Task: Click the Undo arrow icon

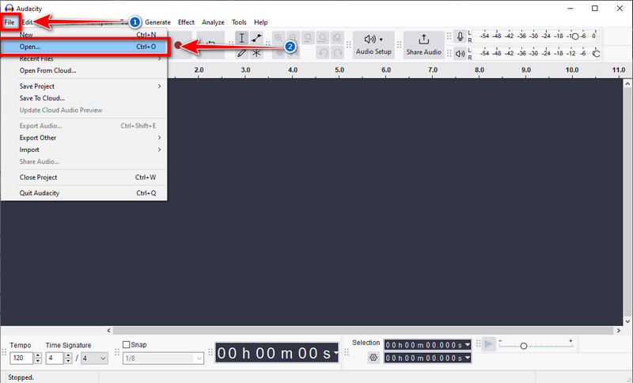Action: pyautogui.click(x=323, y=52)
